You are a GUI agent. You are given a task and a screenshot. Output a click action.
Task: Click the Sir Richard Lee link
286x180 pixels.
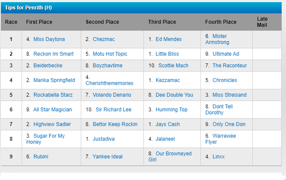(113, 110)
